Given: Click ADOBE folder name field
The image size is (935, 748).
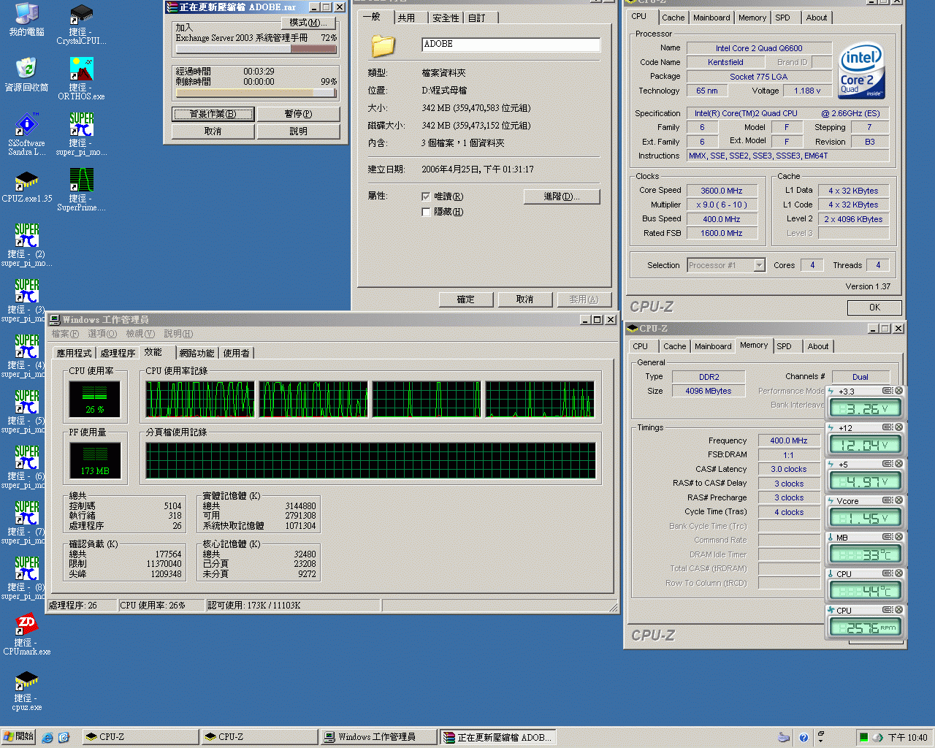Looking at the screenshot, I should (x=511, y=45).
